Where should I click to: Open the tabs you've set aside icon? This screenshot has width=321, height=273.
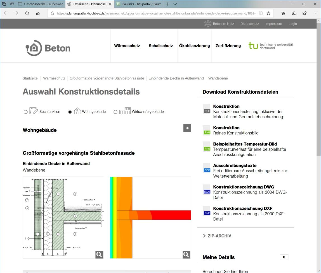click(x=4, y=4)
